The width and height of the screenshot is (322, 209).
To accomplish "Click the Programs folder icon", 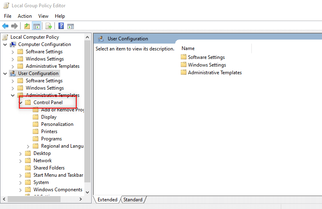I will (36, 139).
